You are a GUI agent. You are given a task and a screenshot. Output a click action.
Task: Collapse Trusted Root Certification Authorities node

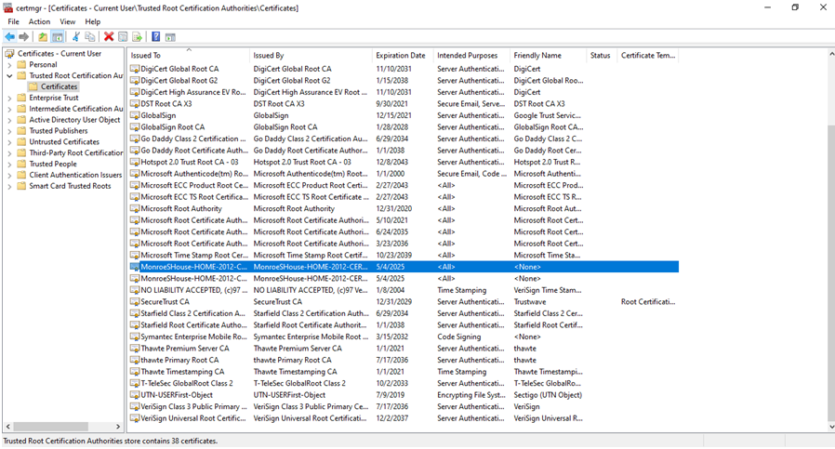pyautogui.click(x=9, y=75)
